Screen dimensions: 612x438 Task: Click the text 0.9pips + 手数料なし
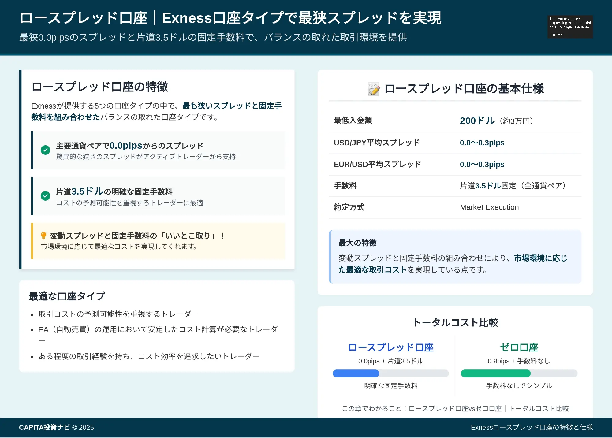[519, 361]
